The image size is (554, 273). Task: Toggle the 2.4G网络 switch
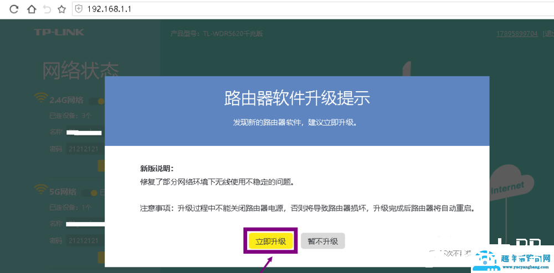click(96, 101)
